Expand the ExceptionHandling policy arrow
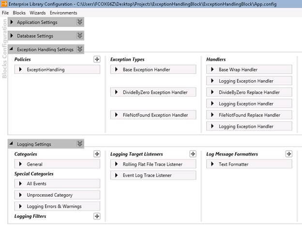 21,70
